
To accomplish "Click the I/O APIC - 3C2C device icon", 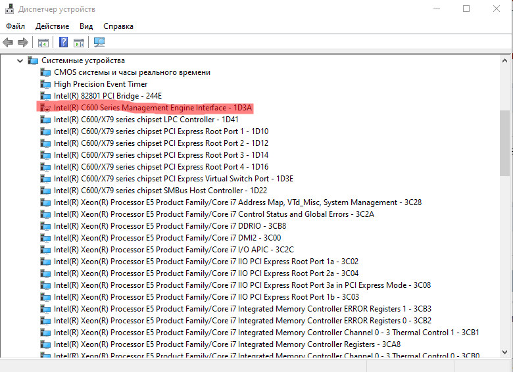I will [45, 250].
